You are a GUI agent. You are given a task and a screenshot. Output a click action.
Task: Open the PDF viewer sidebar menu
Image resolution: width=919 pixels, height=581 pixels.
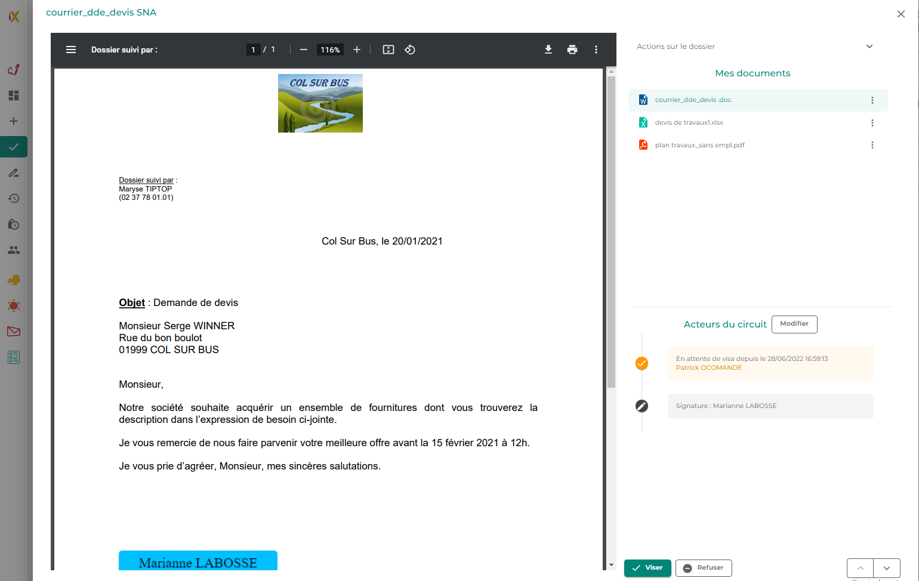point(71,50)
